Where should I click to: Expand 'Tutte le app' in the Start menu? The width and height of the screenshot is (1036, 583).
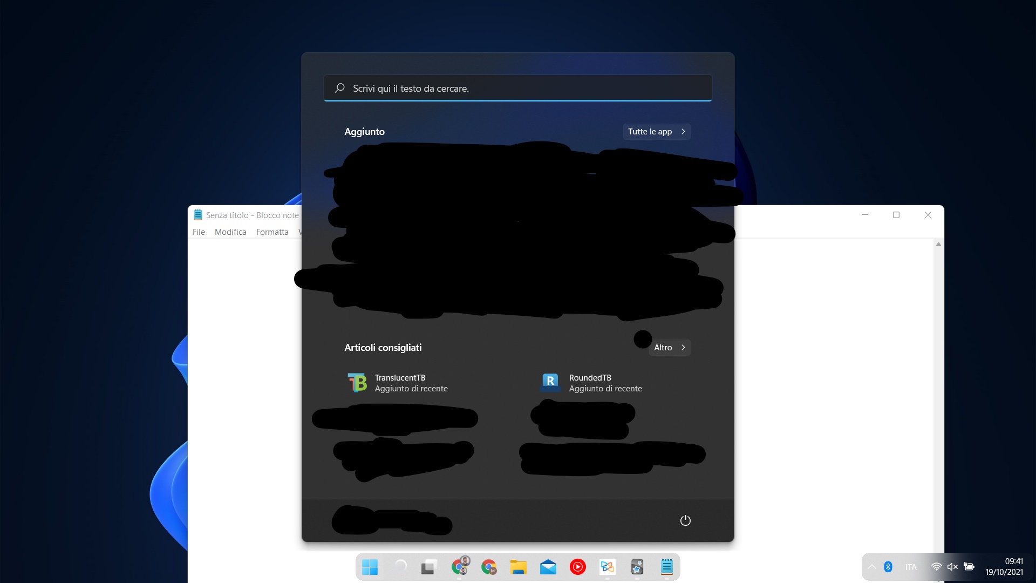tap(656, 131)
